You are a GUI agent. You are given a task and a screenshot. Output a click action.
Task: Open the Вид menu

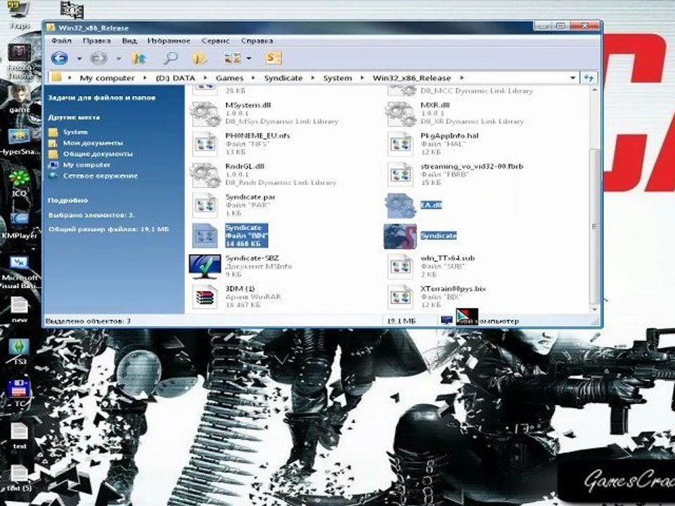click(129, 41)
